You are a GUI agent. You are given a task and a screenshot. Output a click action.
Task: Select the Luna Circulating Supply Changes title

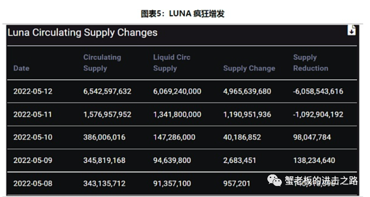[82, 33]
